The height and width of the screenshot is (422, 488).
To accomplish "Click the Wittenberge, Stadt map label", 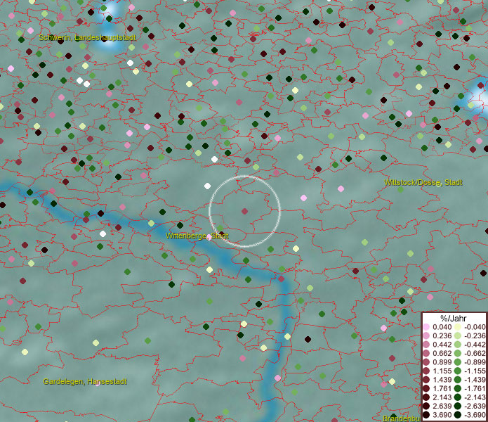I will click(197, 236).
